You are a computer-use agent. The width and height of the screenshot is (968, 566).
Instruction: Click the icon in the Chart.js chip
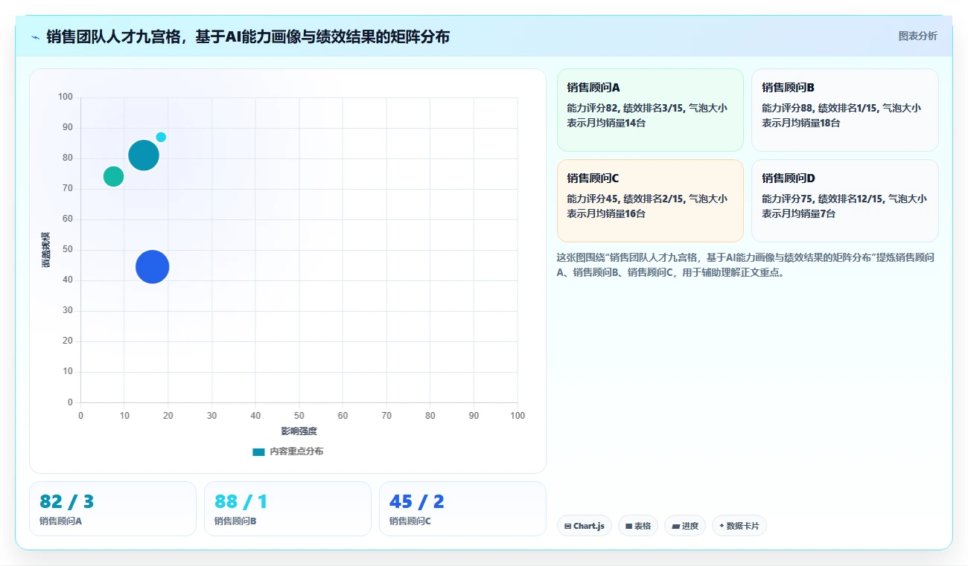pos(568,526)
